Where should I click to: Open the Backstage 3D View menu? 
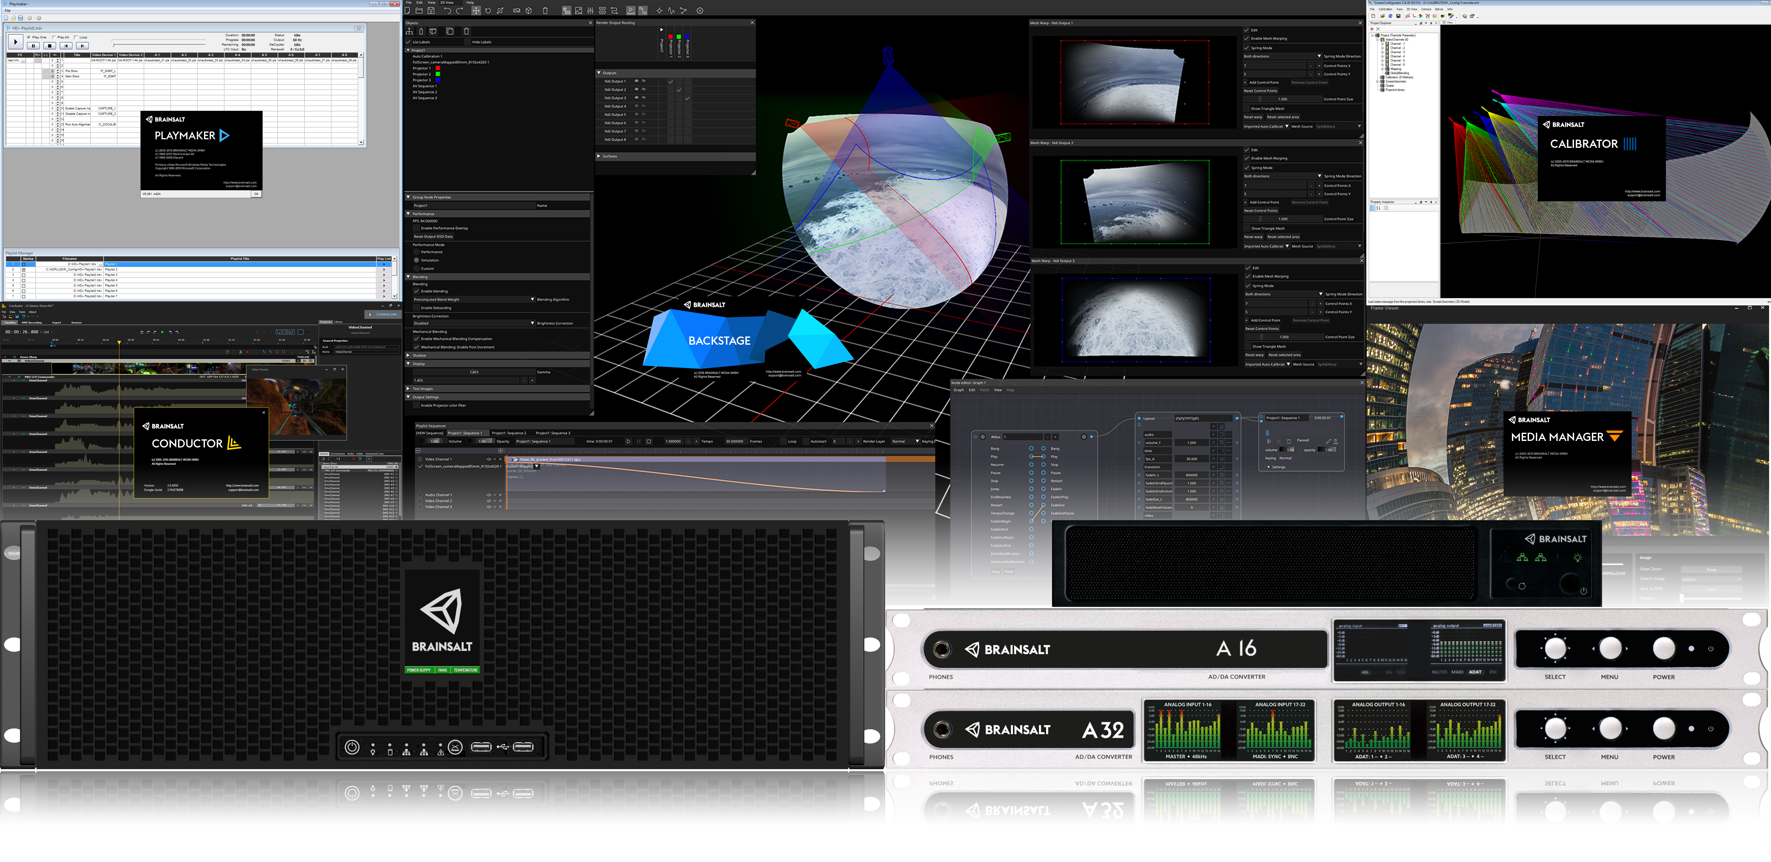coord(446,3)
